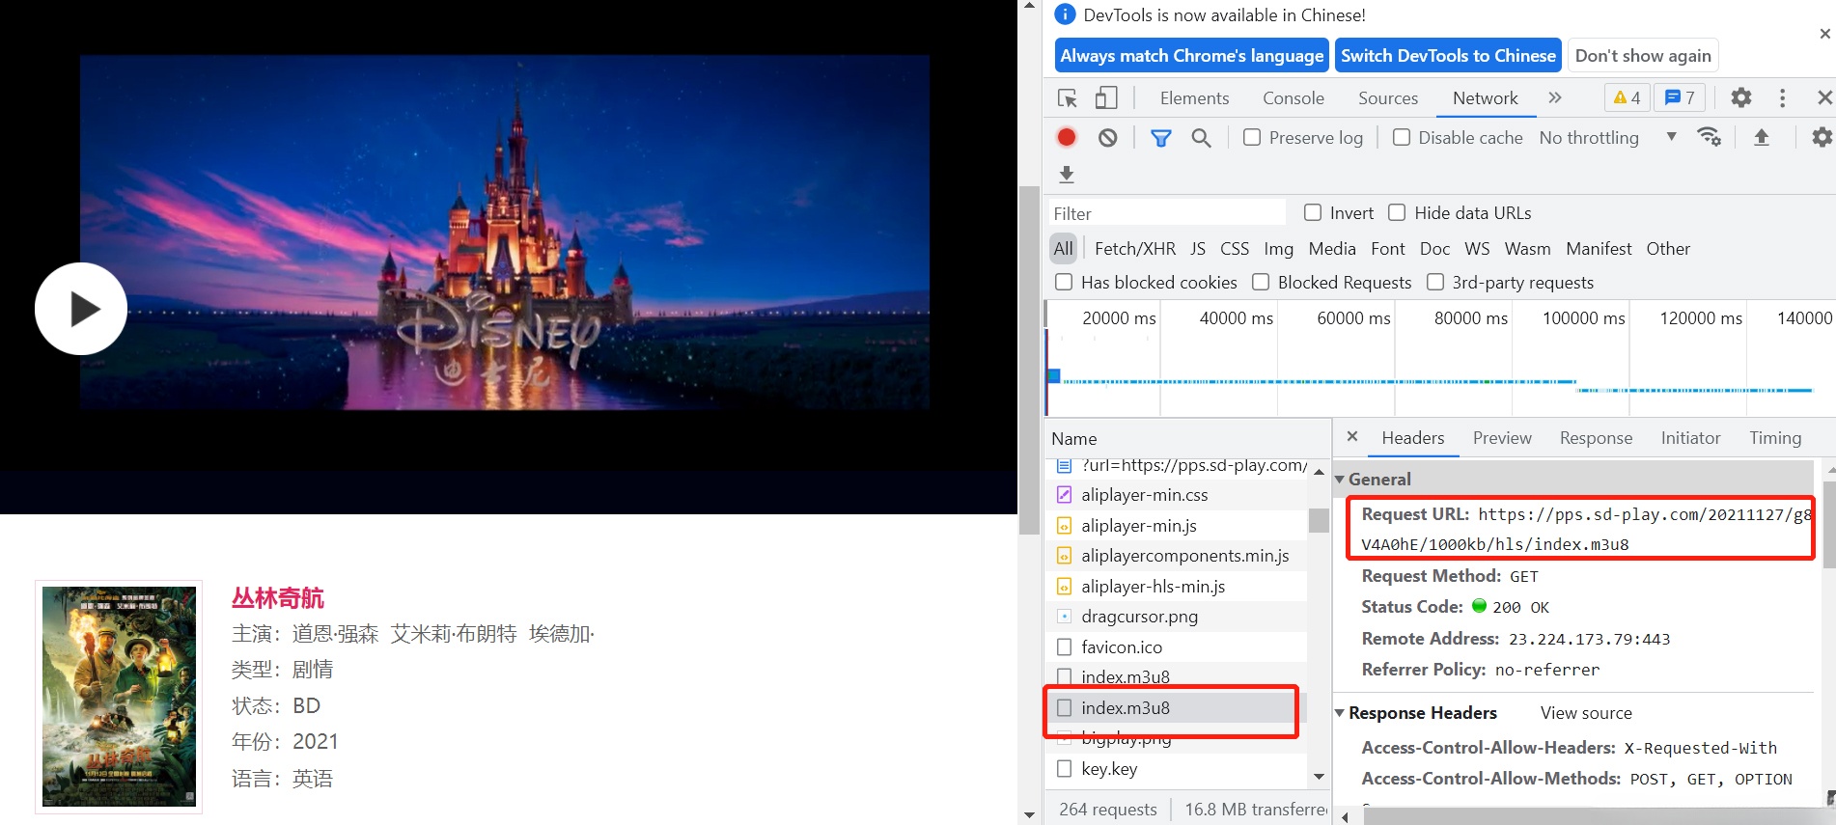
Task: Click the inspect element selector icon
Action: point(1067,98)
